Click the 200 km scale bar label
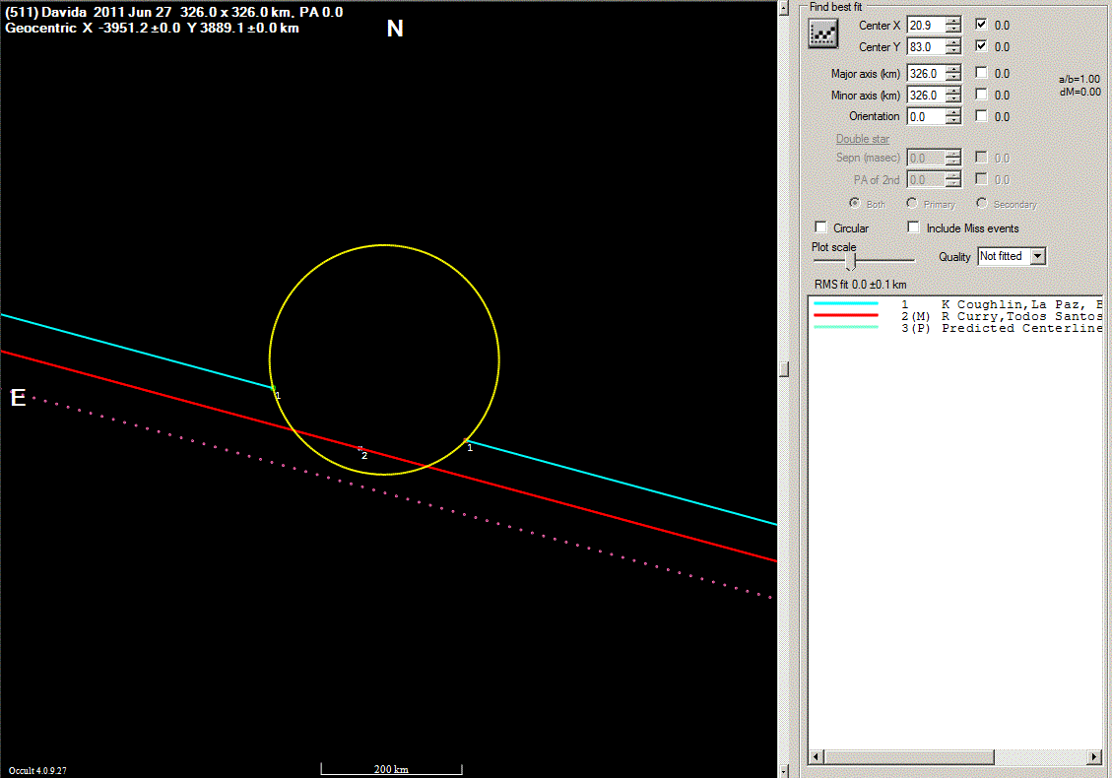 [x=391, y=769]
